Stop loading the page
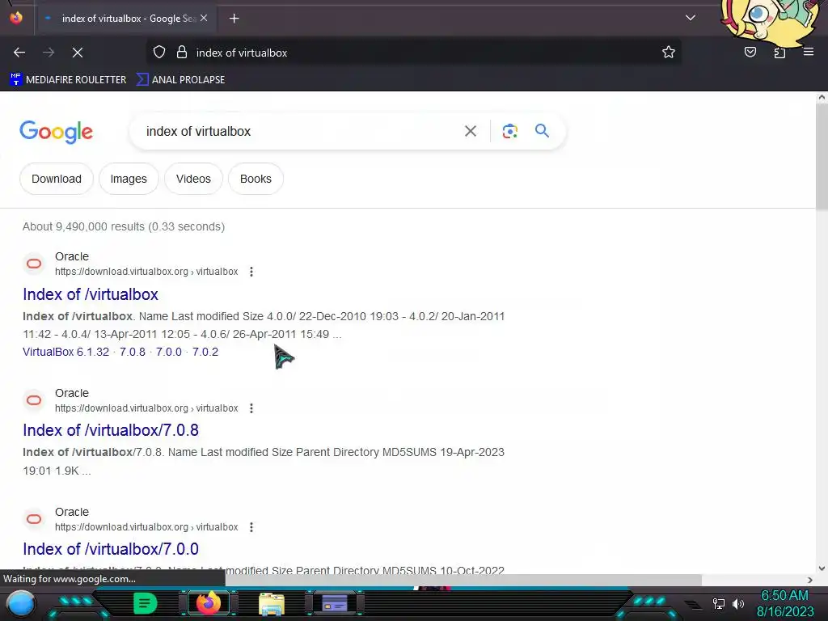 coord(78,53)
